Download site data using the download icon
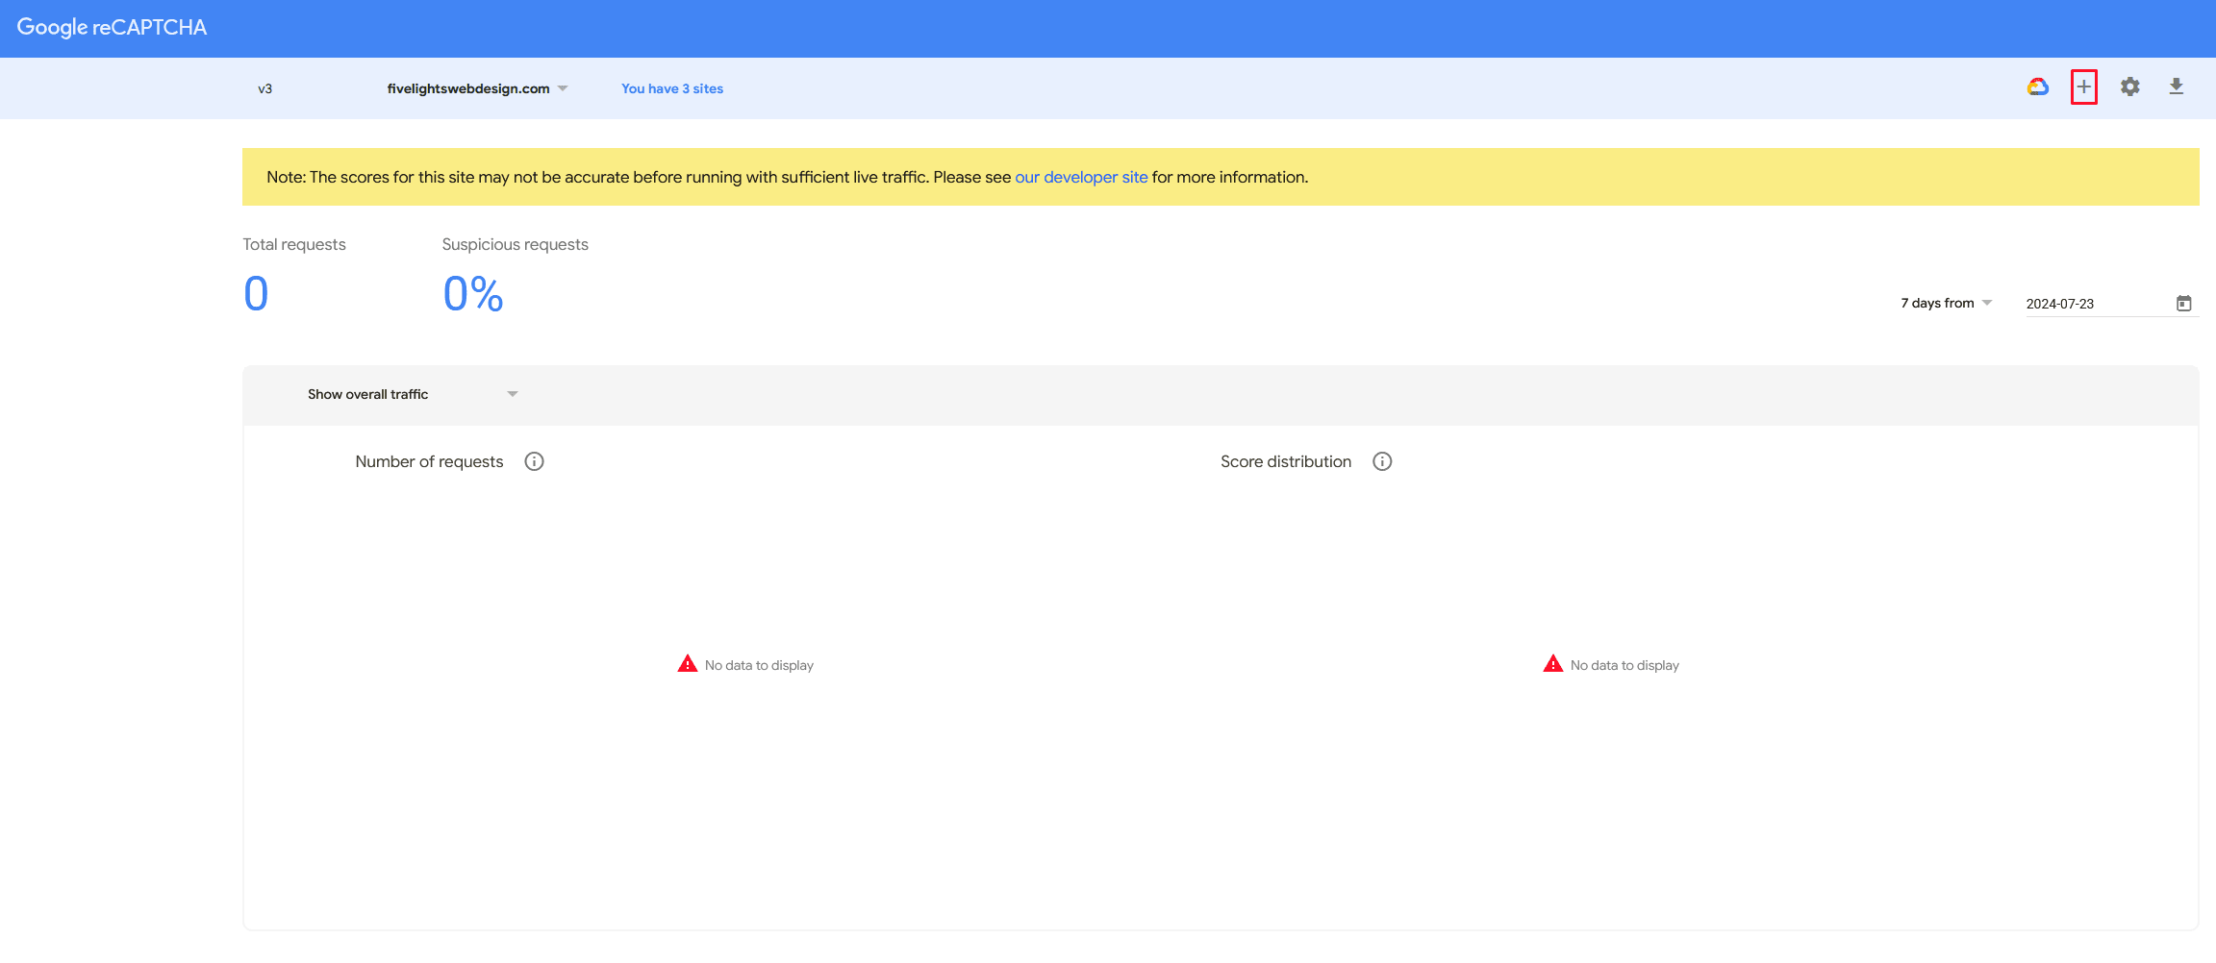The width and height of the screenshot is (2216, 963). [2176, 86]
